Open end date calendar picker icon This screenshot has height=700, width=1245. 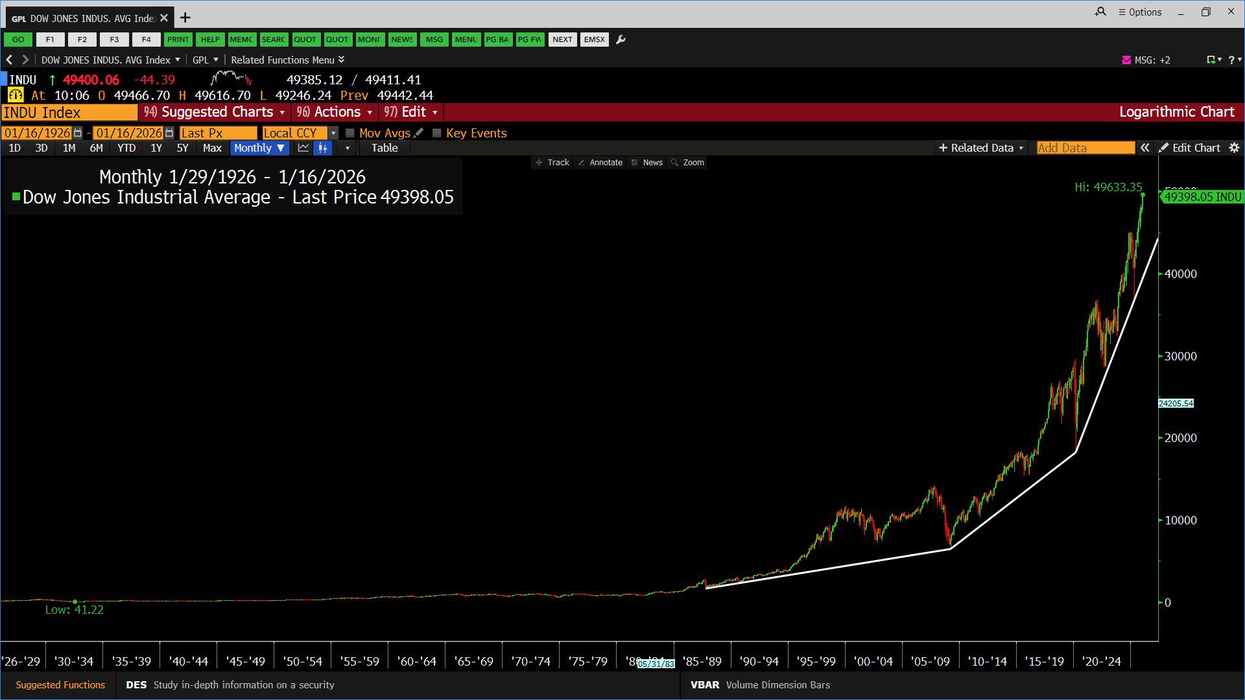click(x=169, y=133)
